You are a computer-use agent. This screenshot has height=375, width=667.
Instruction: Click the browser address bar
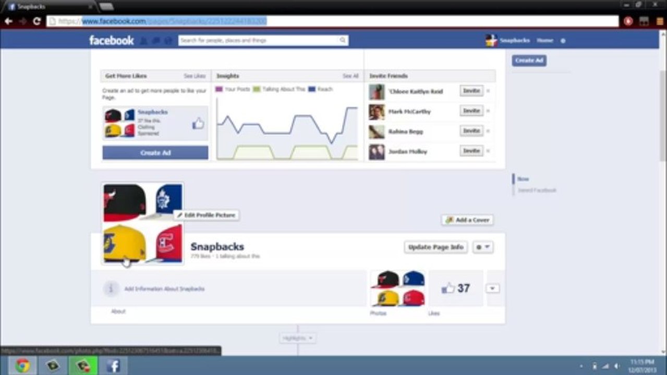pos(332,21)
